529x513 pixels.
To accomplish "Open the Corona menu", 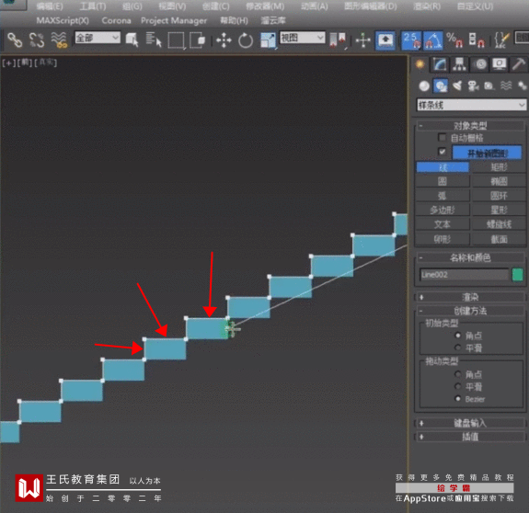I will [x=116, y=20].
